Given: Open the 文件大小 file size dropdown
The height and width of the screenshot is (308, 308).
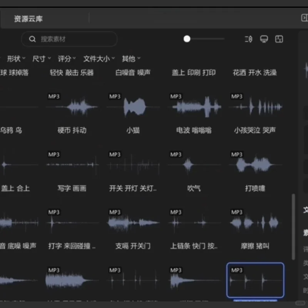Looking at the screenshot, I should pos(97,59).
